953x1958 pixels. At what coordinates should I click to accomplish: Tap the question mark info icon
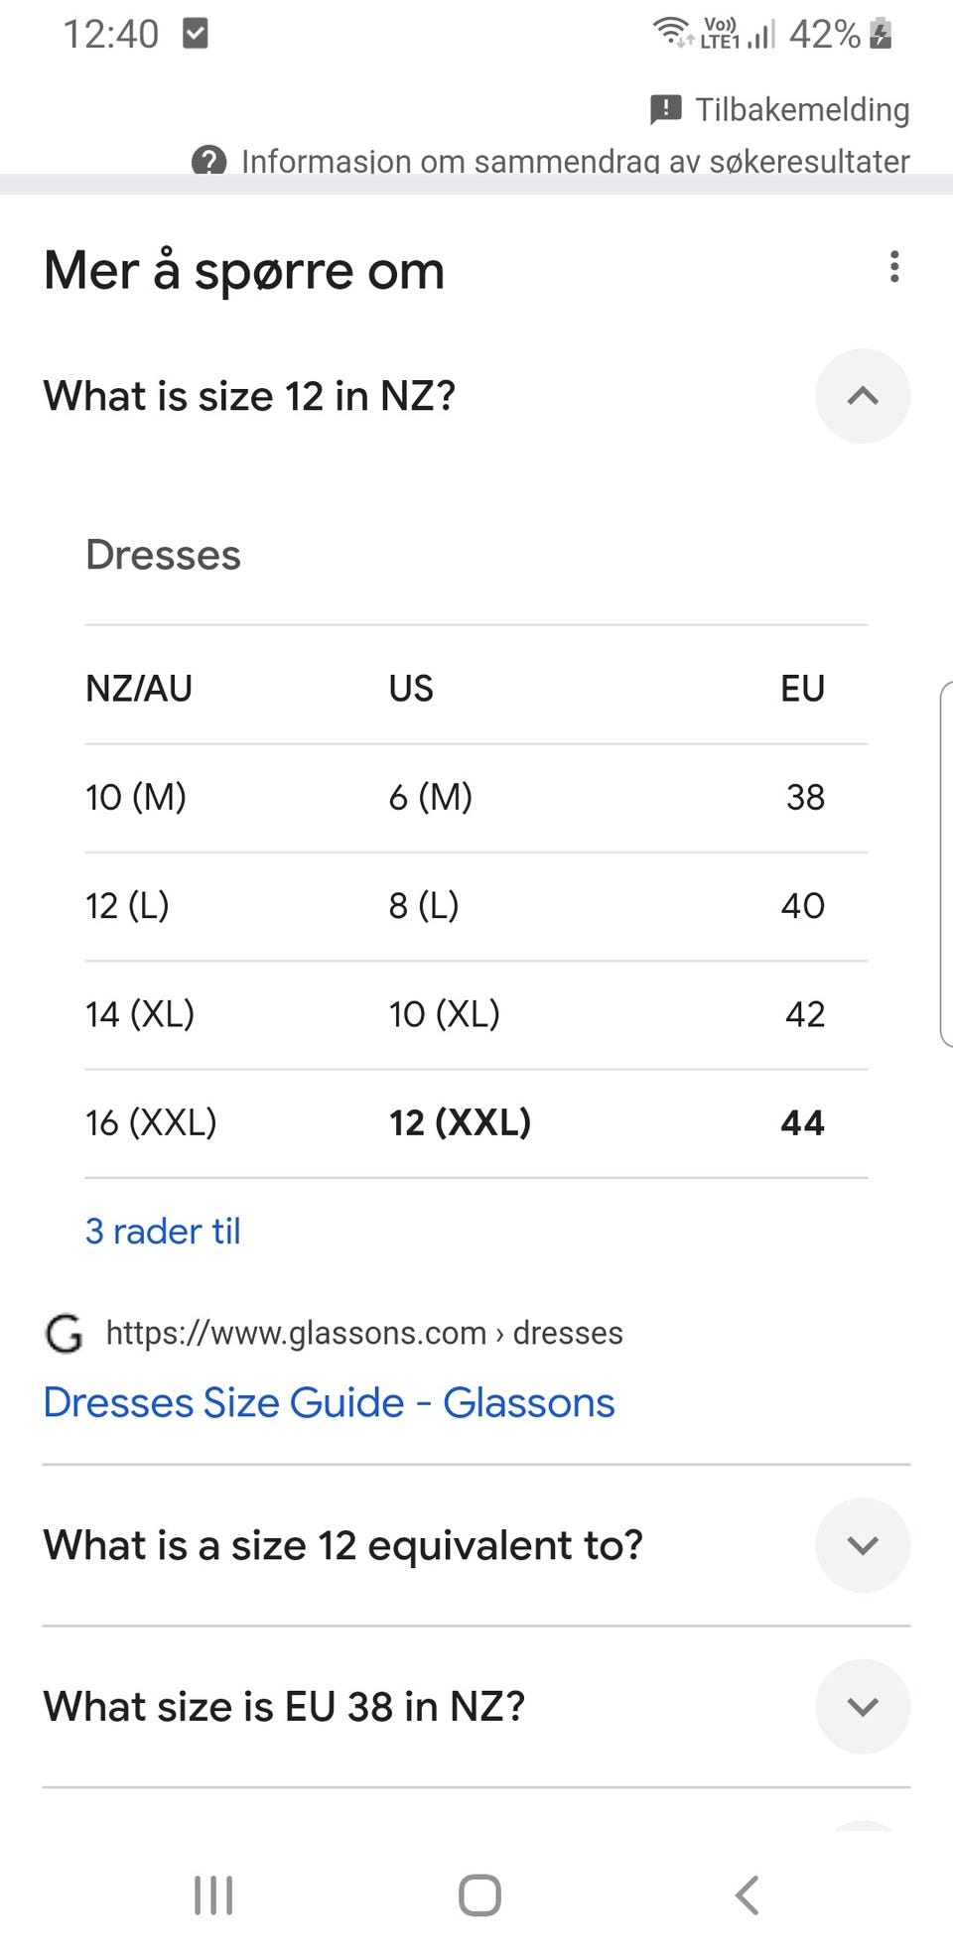tap(208, 161)
